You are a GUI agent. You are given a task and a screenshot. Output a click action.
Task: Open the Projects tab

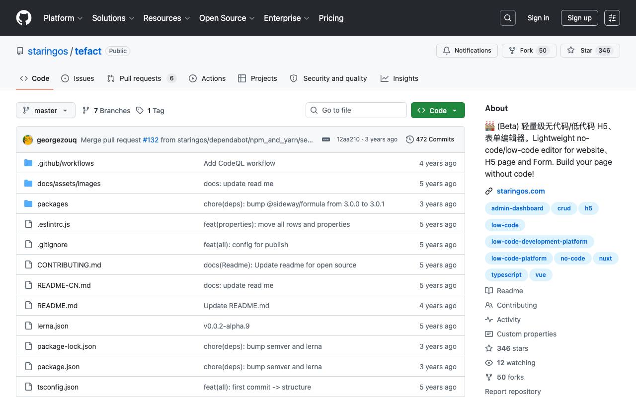pos(257,78)
